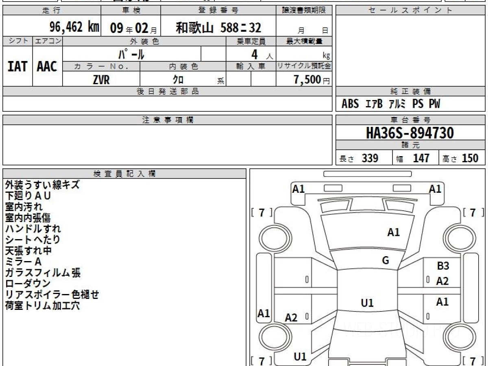Click the IAT shift value
Viewport: 488px width, 366px height.
(17, 67)
